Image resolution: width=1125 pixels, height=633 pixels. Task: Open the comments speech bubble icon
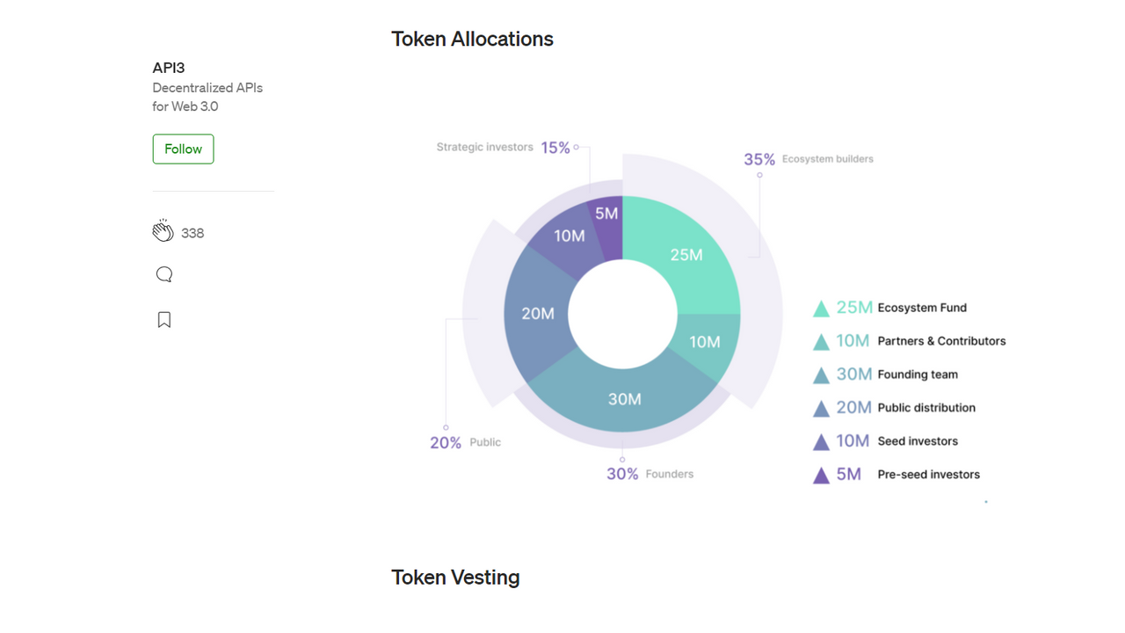163,275
